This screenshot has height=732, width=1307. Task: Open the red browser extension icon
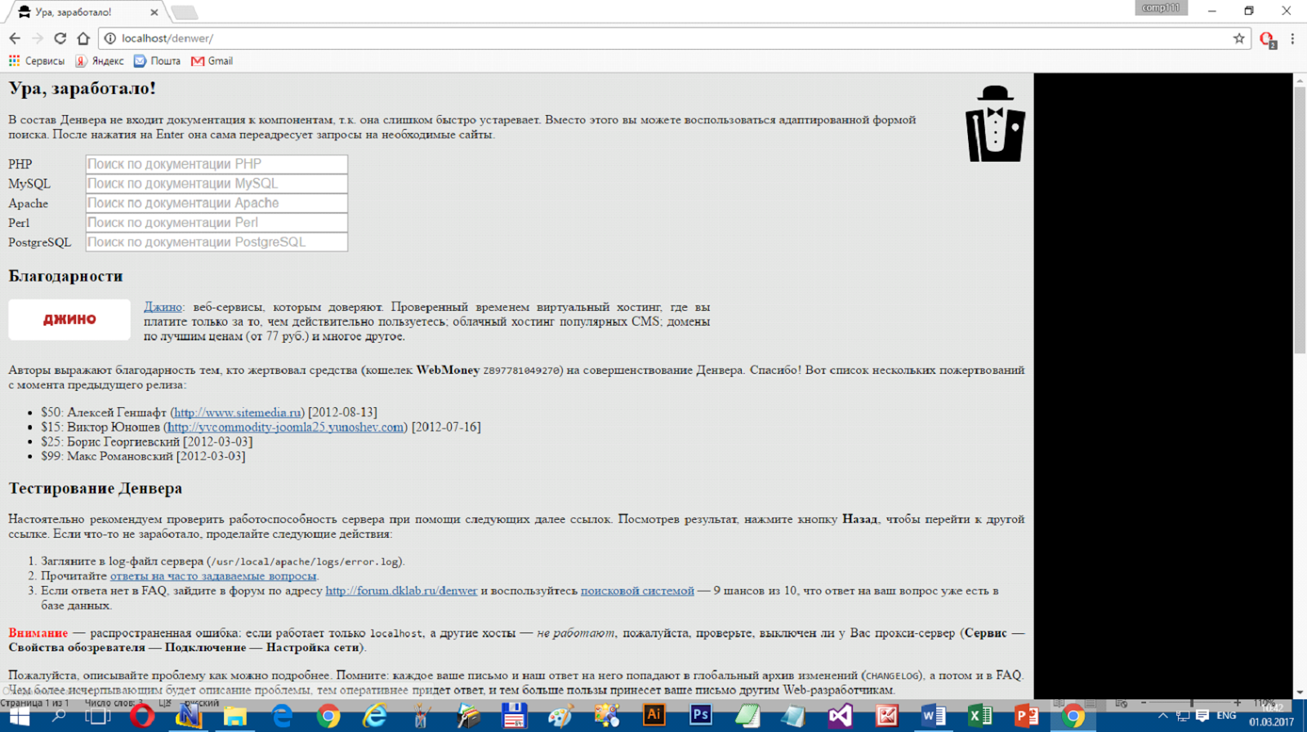(1267, 39)
